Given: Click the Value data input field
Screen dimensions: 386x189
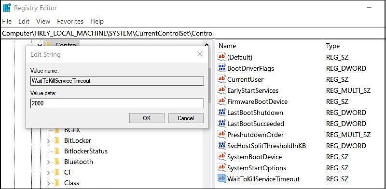Looking at the screenshot, I should pos(117,103).
